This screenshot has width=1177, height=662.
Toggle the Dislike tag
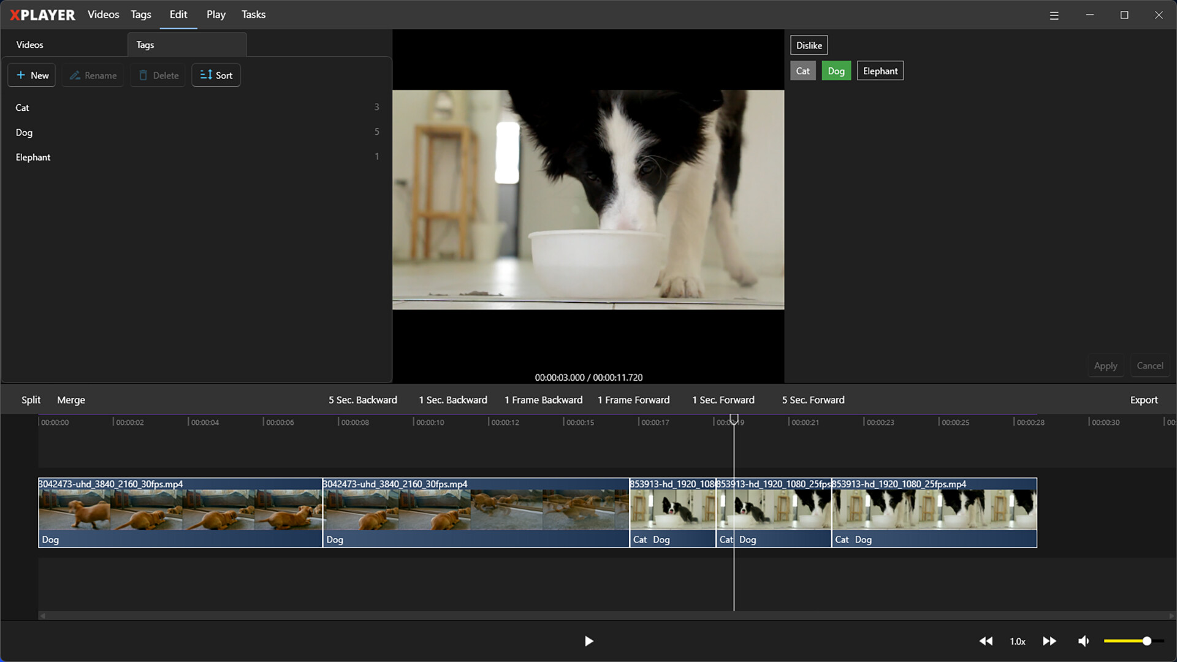click(x=809, y=45)
